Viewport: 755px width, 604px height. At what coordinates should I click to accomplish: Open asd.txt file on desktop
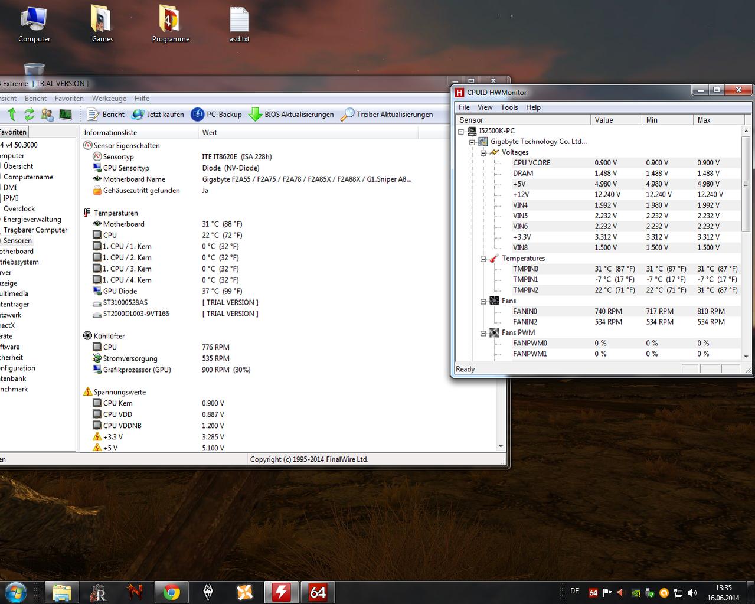coord(239,24)
